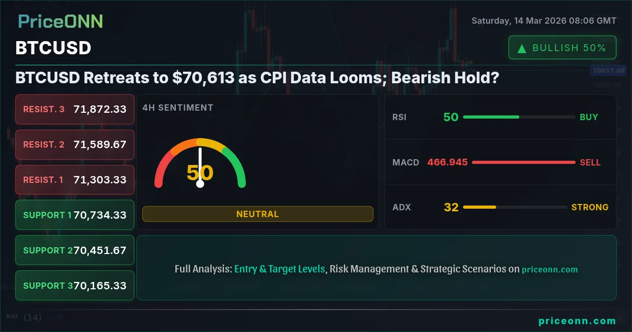Select Resist. 1 level 71,303.33
Screen dimensions: 632x332
pos(75,180)
